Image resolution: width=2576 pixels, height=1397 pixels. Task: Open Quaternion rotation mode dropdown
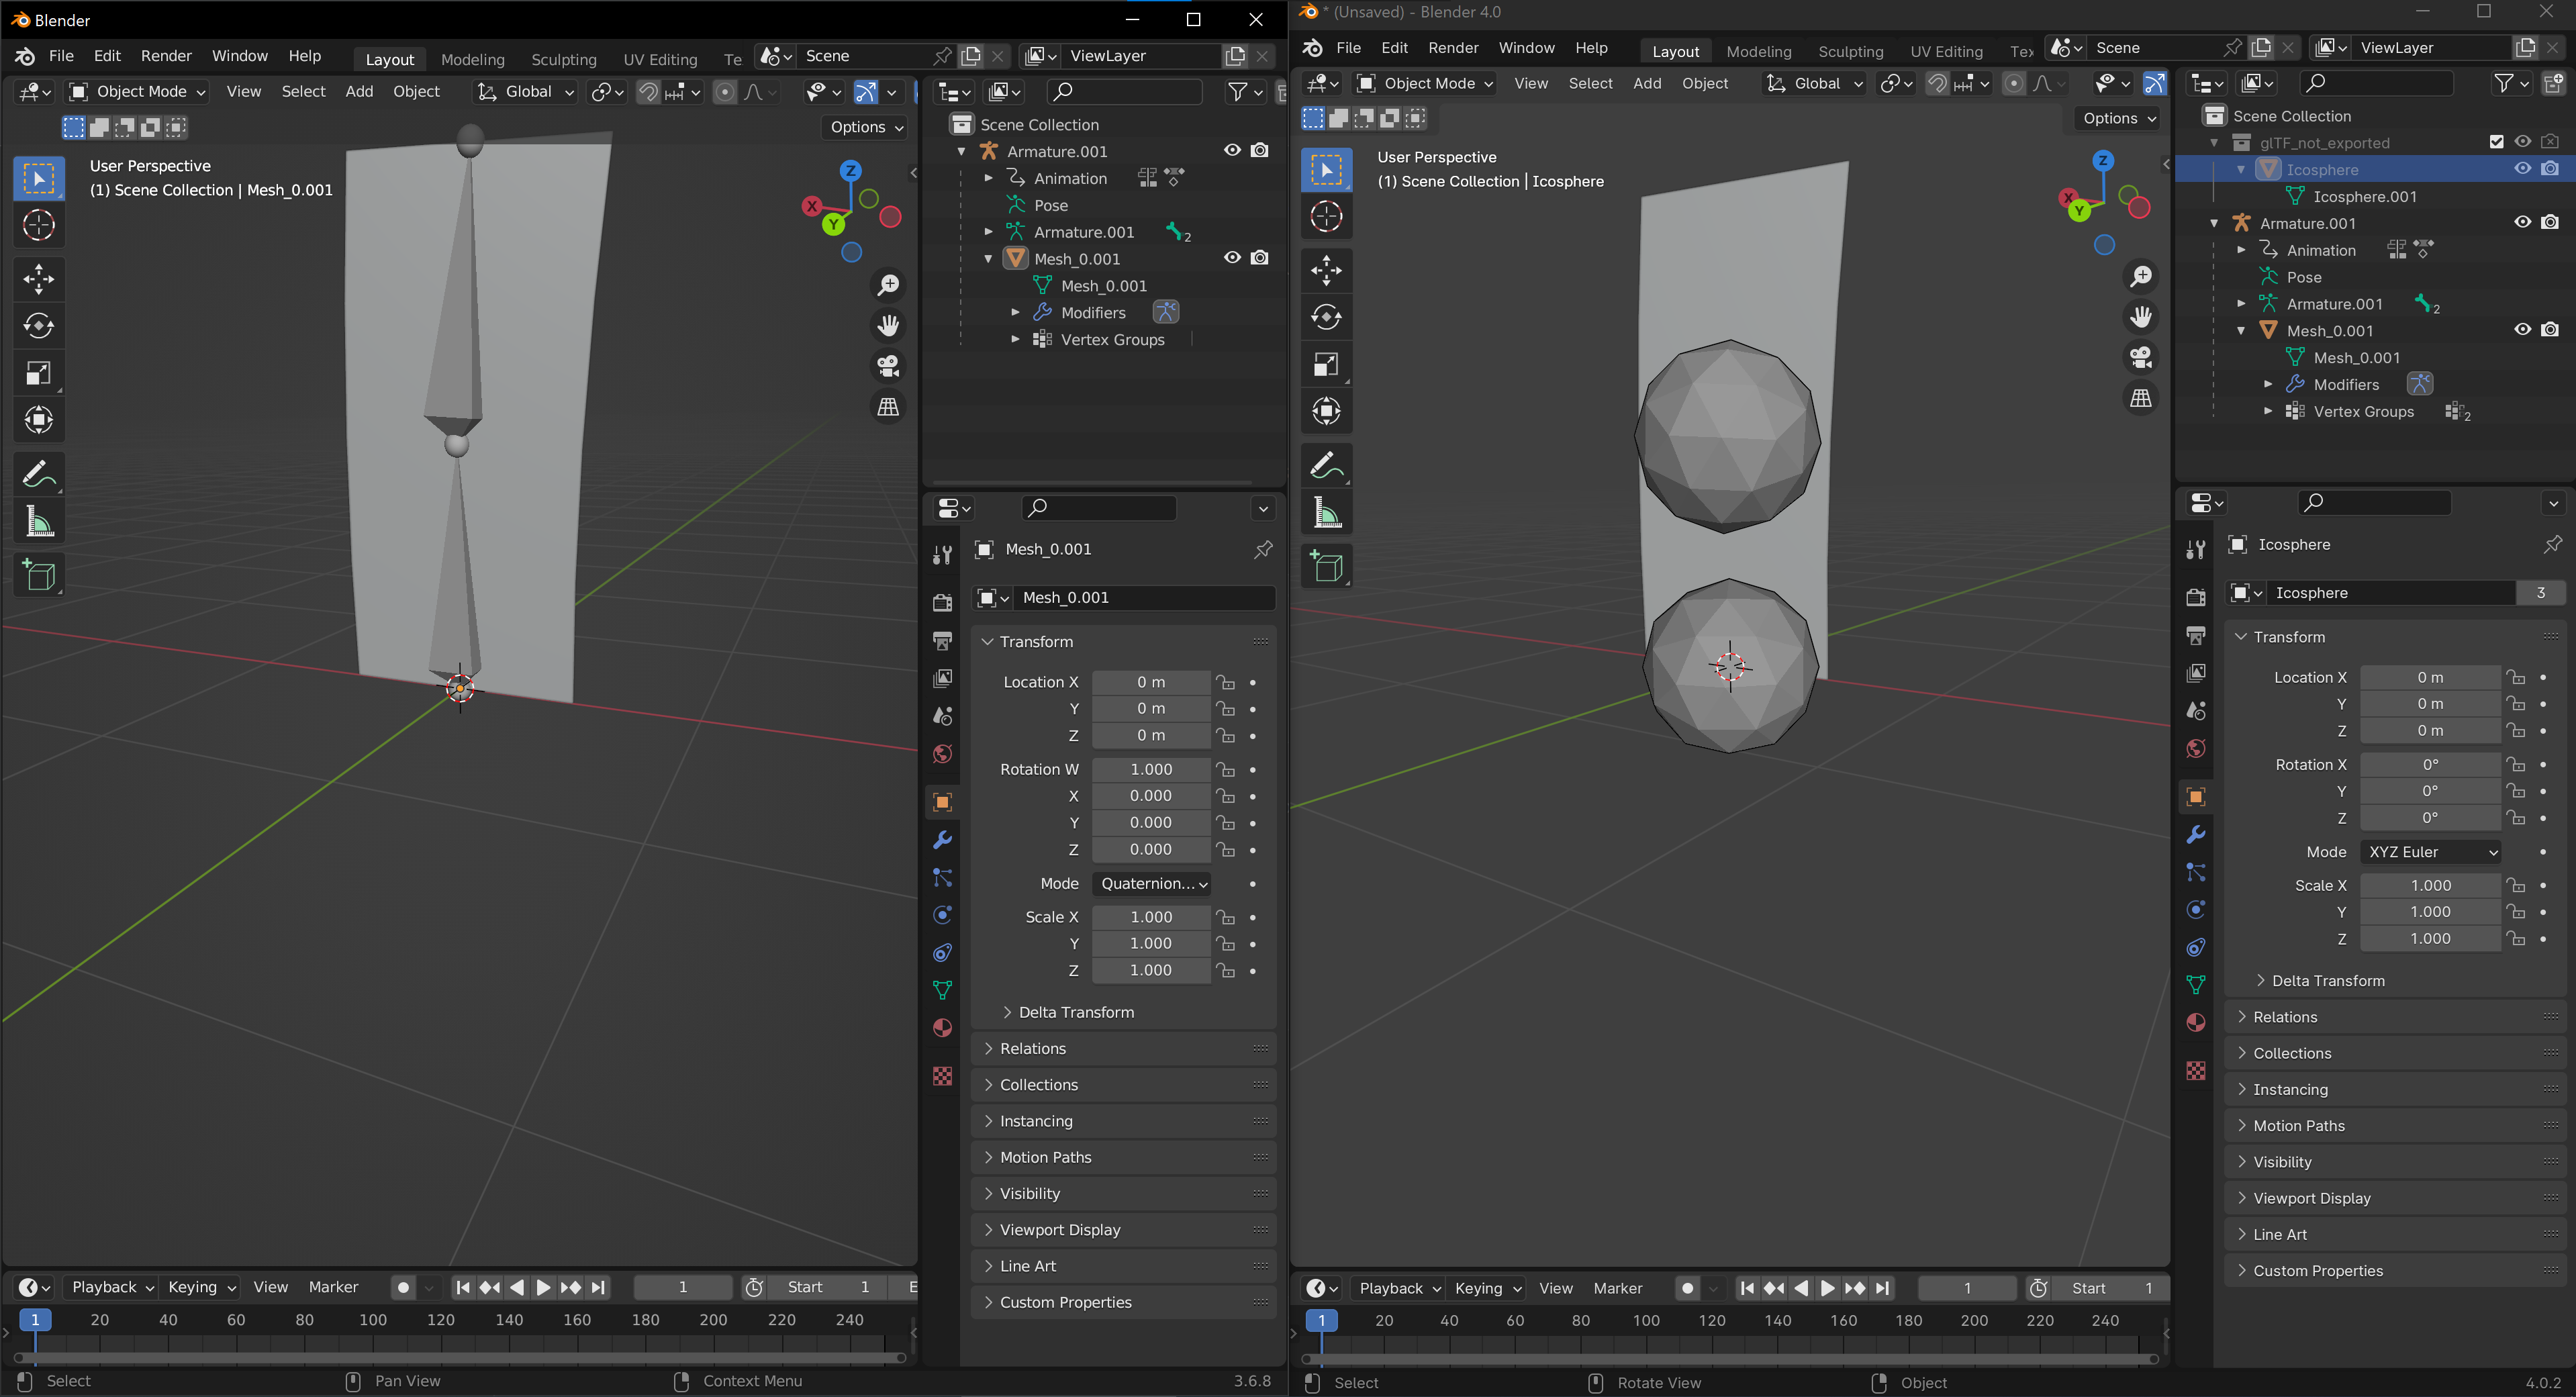(x=1151, y=883)
